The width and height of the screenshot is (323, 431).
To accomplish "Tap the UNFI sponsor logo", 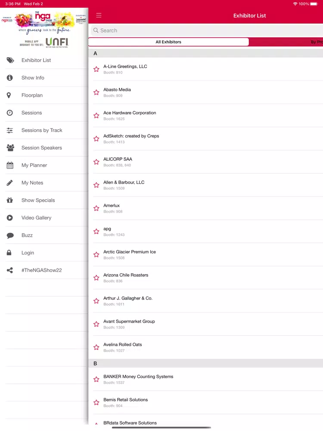I will point(57,43).
